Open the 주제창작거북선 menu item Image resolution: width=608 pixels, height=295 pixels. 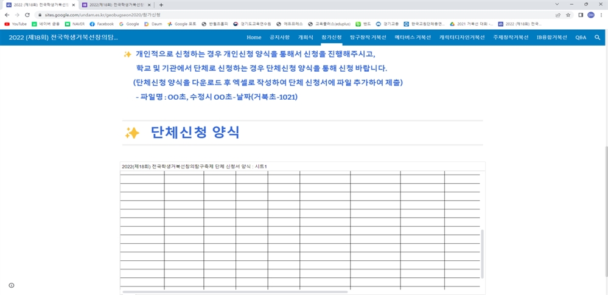[x=511, y=37]
